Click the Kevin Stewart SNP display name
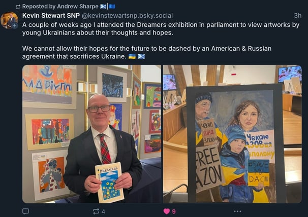 [x=51, y=16]
